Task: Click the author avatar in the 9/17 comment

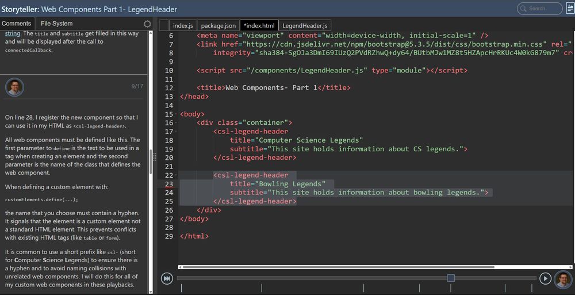Action: [15, 87]
